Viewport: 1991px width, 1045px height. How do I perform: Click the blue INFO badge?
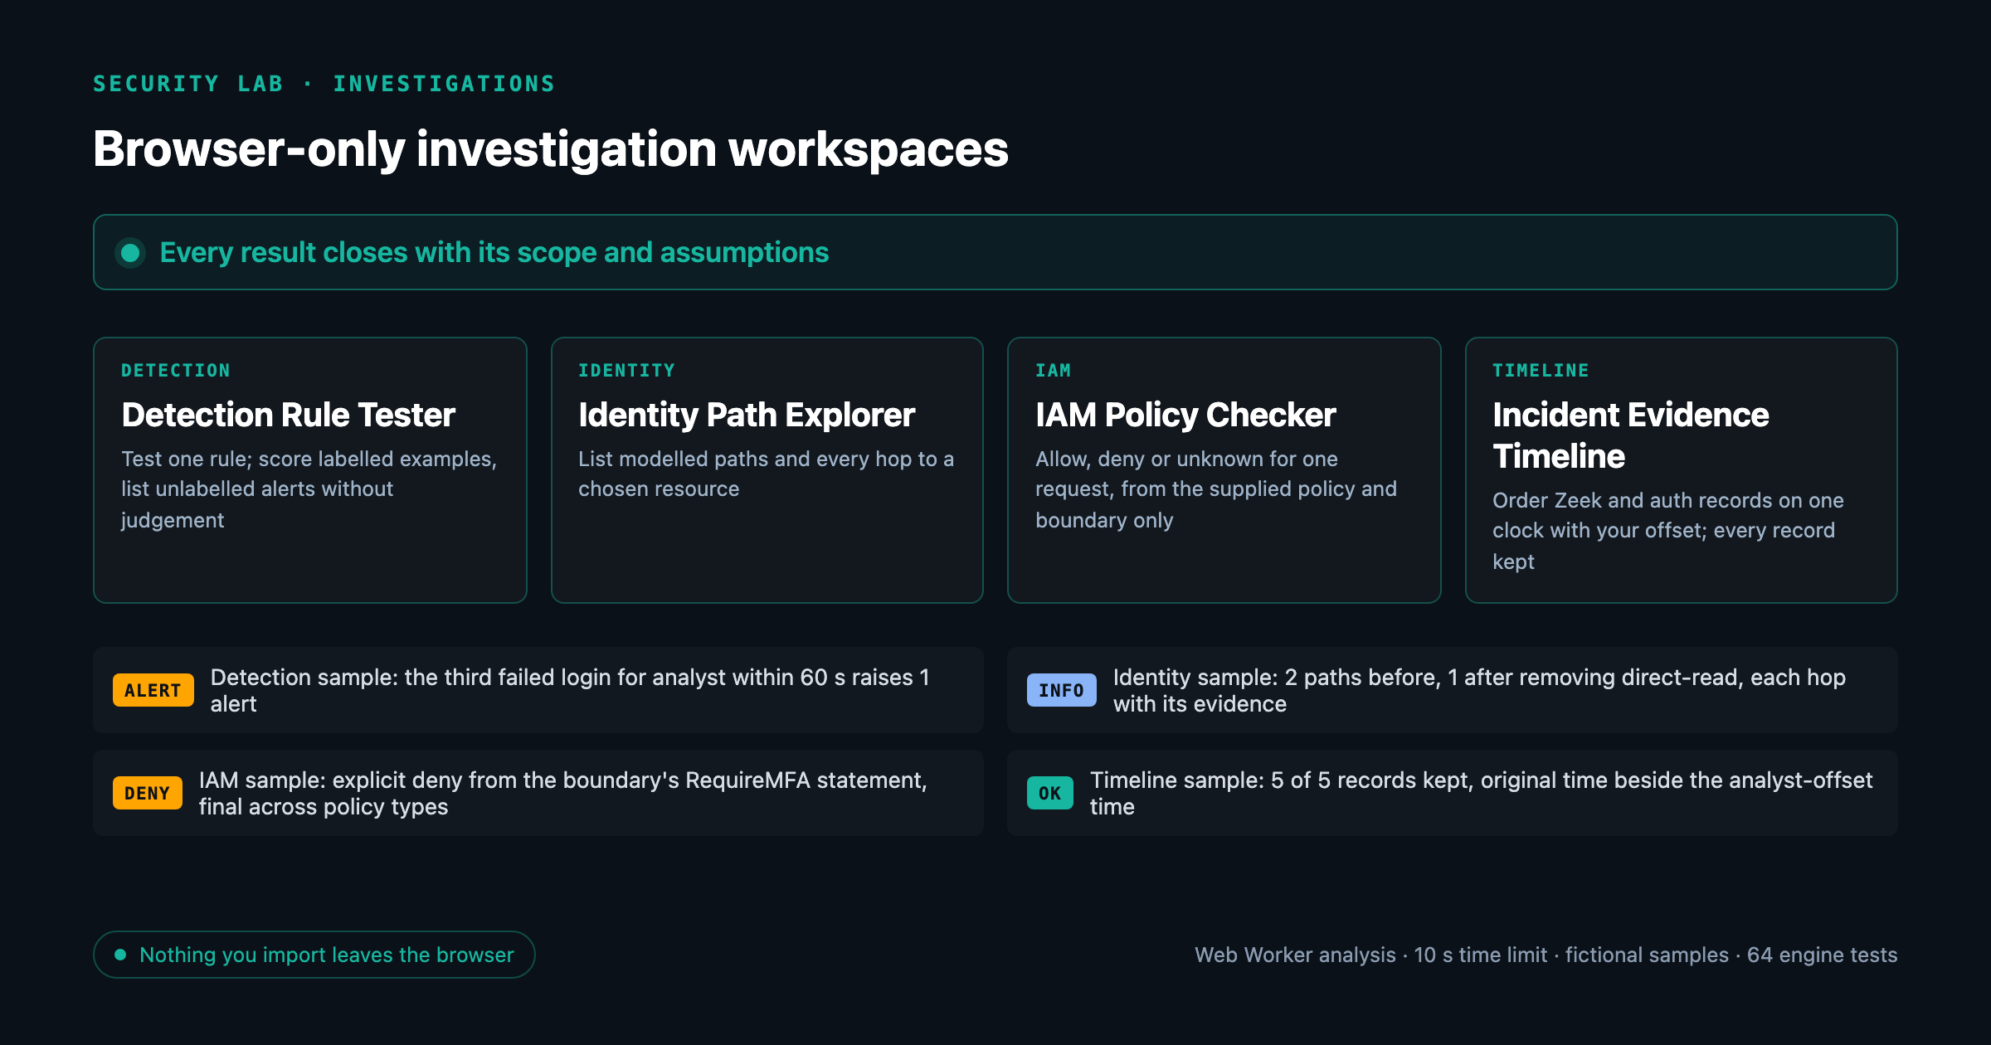tap(1061, 690)
